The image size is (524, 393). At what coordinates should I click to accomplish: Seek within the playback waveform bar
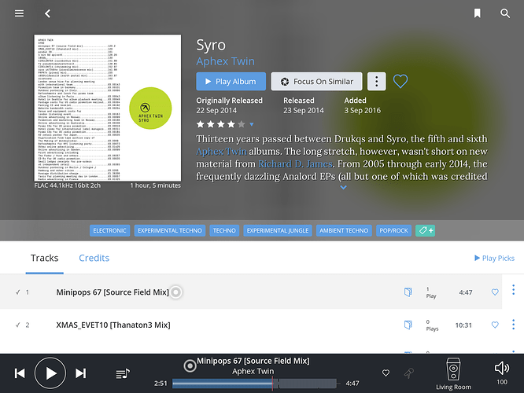pos(254,384)
